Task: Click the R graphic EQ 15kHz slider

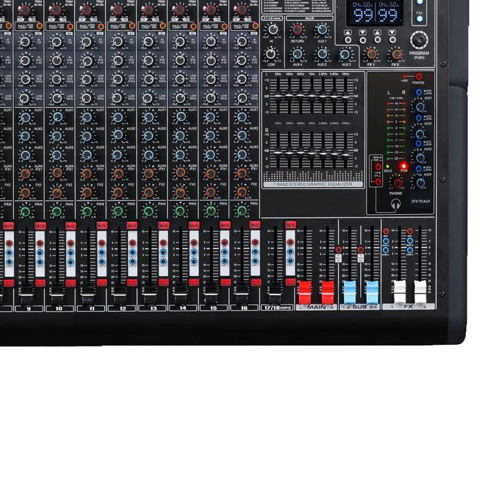Action: click(346, 154)
